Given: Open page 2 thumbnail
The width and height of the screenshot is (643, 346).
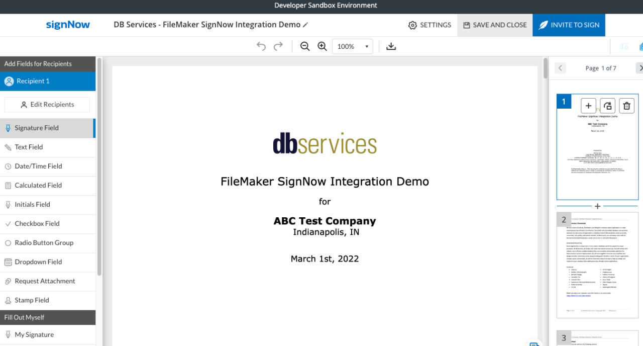Looking at the screenshot, I should coord(597,265).
